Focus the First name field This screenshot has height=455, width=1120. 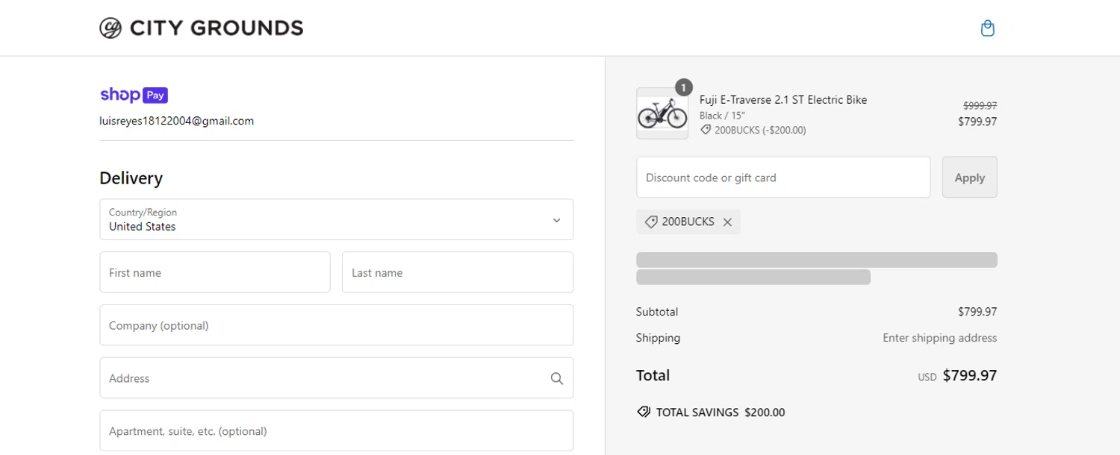click(x=215, y=272)
